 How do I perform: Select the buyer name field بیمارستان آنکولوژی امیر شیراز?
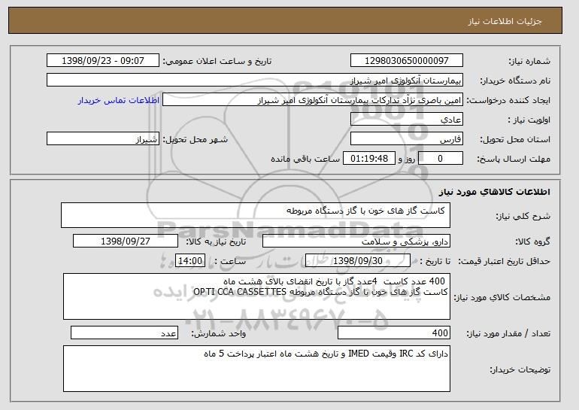click(x=255, y=80)
